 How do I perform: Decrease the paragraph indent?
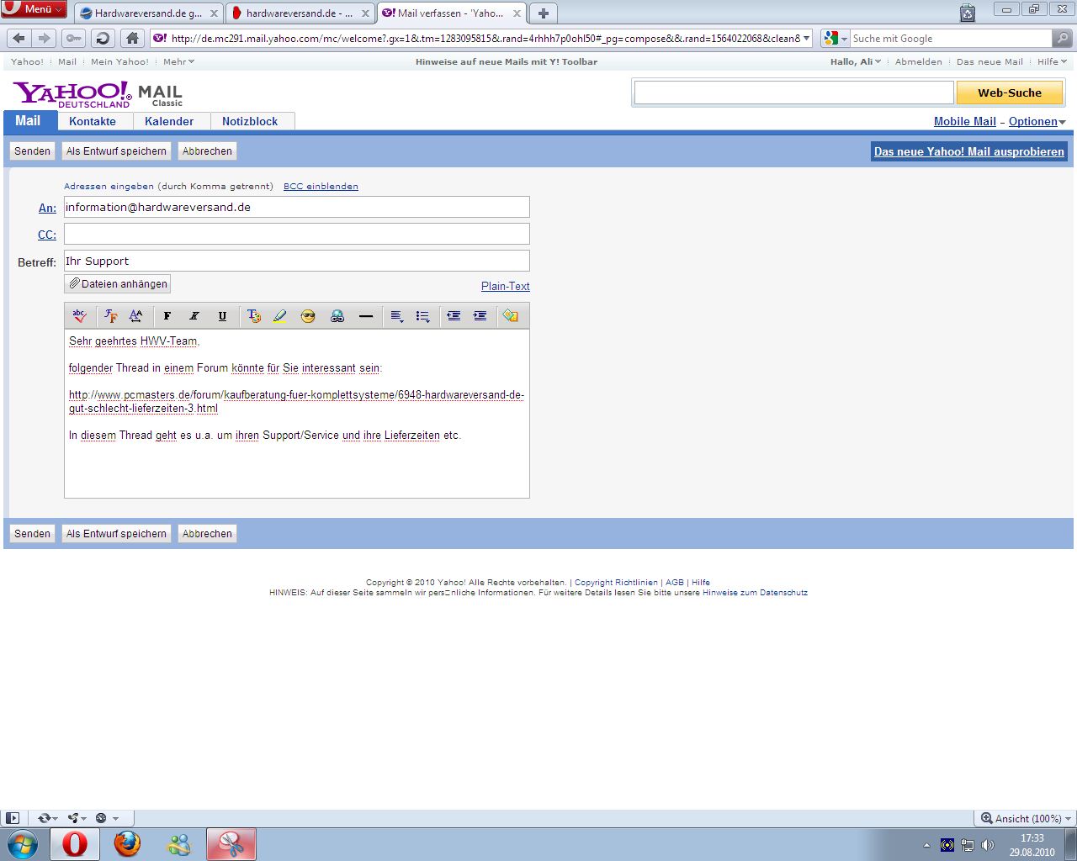pyautogui.click(x=454, y=316)
